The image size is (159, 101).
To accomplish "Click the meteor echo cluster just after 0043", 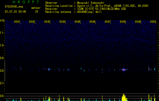I will click(x=49, y=69).
